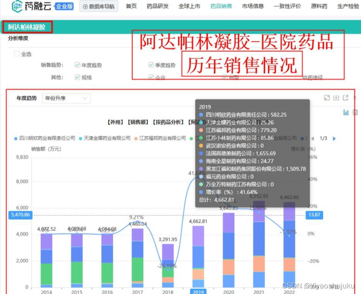Click the 2016 stacked bar

107,261
